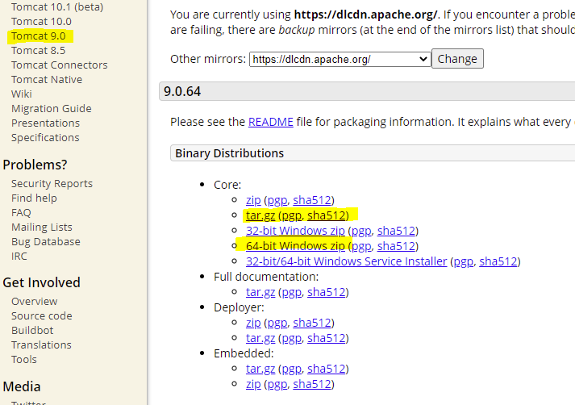The width and height of the screenshot is (575, 405).
Task: Download the 64-bit Windows zip
Action: (295, 246)
